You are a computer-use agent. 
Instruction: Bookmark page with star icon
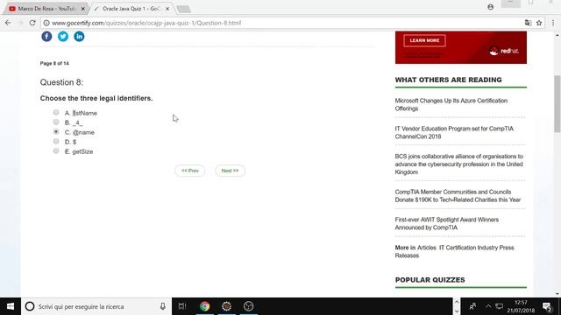[539, 23]
